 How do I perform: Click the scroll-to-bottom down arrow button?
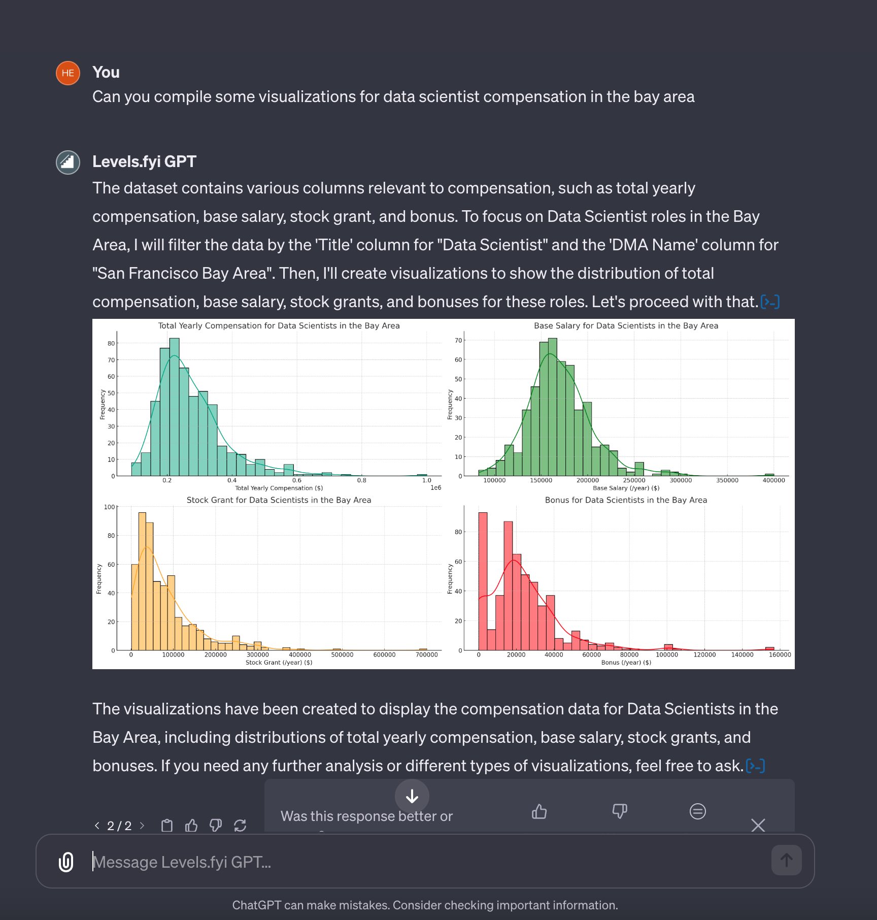click(x=412, y=796)
